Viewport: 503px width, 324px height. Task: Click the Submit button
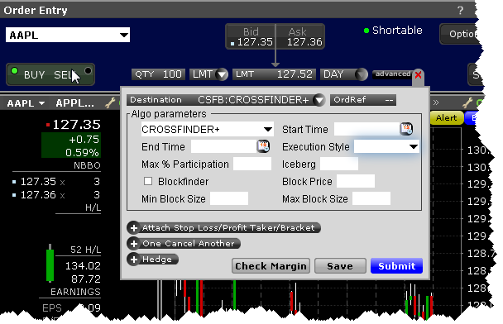click(x=396, y=266)
